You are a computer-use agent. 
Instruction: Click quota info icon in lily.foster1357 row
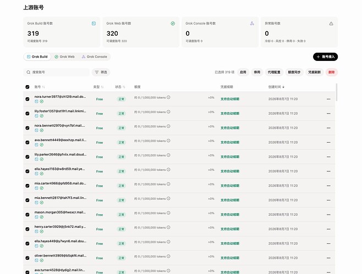[x=168, y=112]
